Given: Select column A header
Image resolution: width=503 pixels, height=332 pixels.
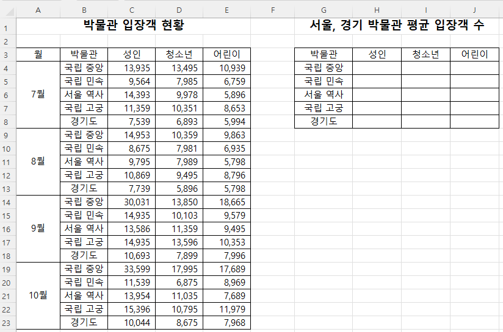Looking at the screenshot, I should 38,10.
